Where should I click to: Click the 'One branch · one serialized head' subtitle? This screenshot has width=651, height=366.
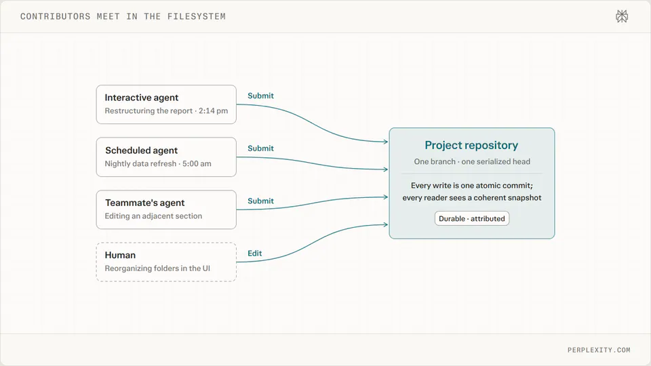pos(472,162)
